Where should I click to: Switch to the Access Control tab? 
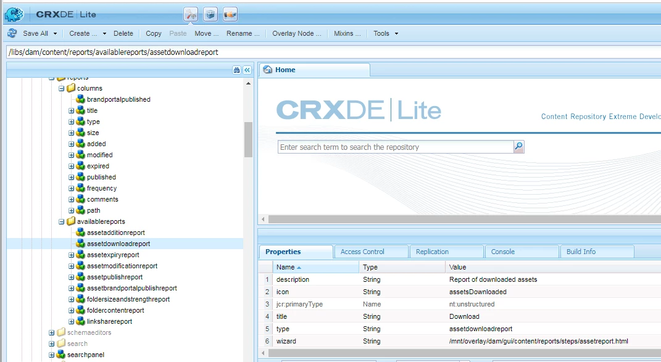pos(371,252)
